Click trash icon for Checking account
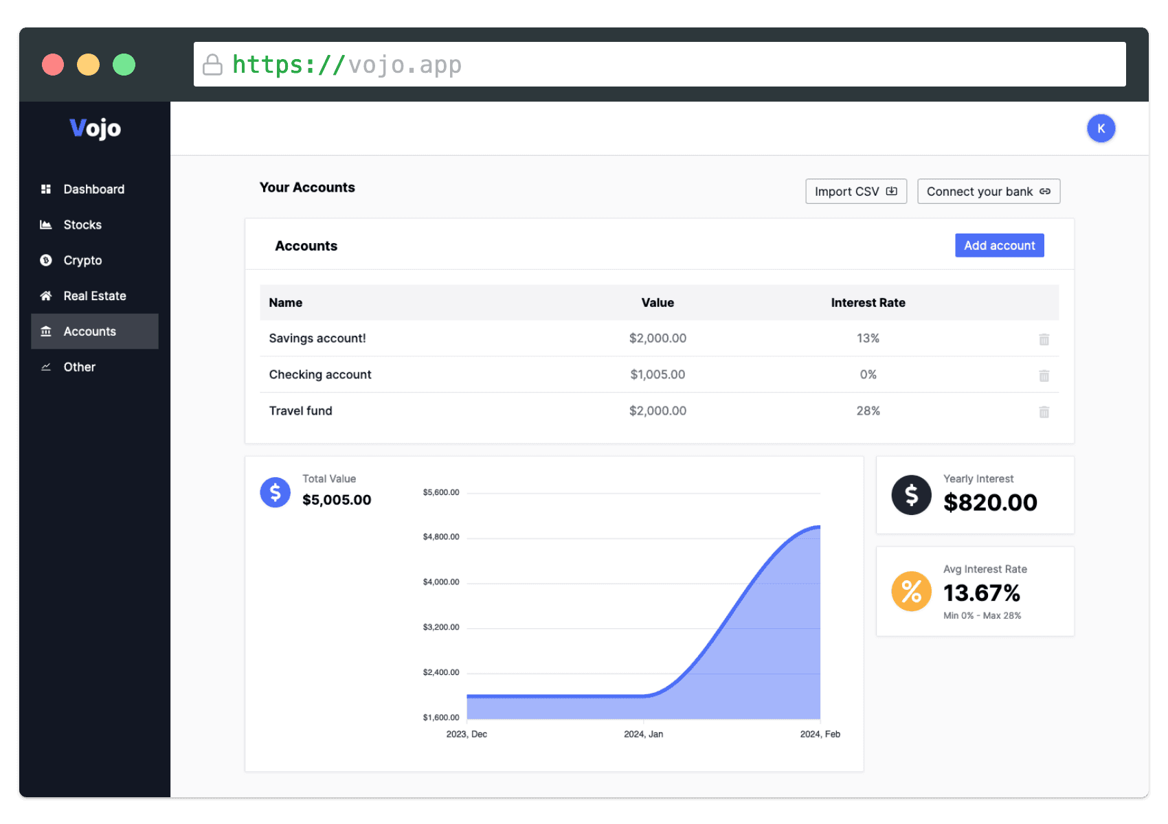Screen dimensions: 1168x824 pos(1044,376)
